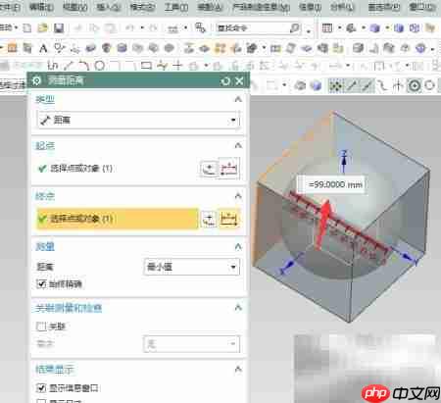
Task: Click the point plus-sign tool icon
Action: [177, 66]
